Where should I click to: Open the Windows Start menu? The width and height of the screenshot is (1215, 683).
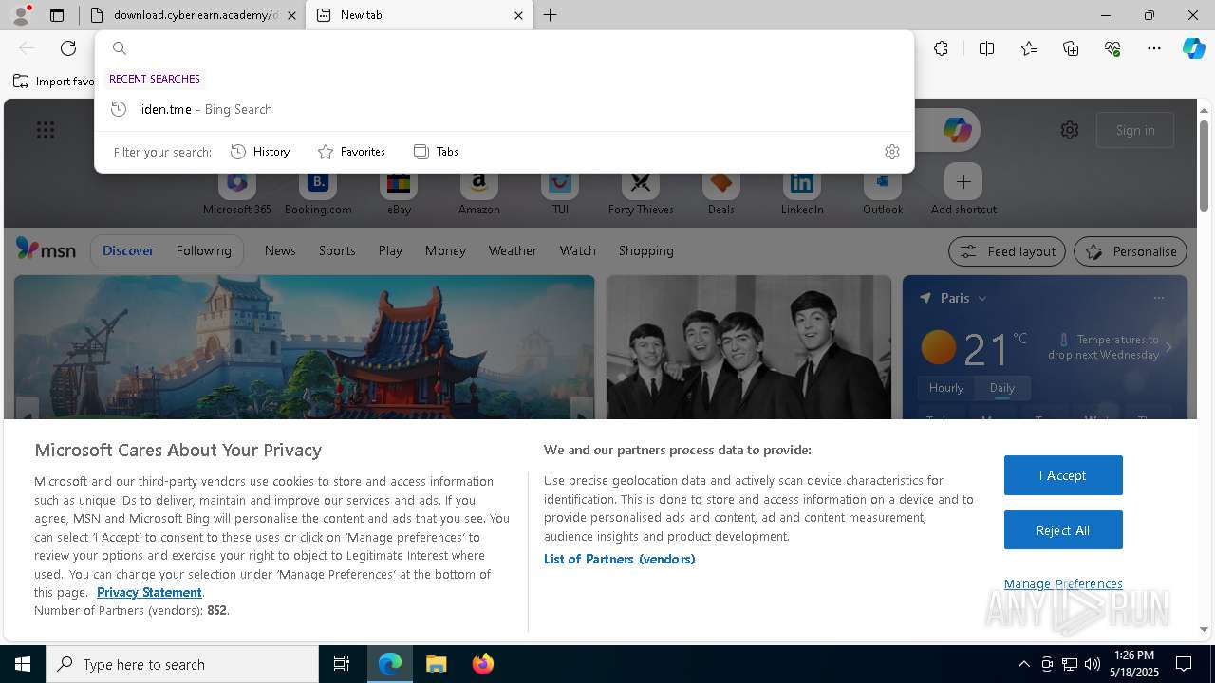coord(23,664)
